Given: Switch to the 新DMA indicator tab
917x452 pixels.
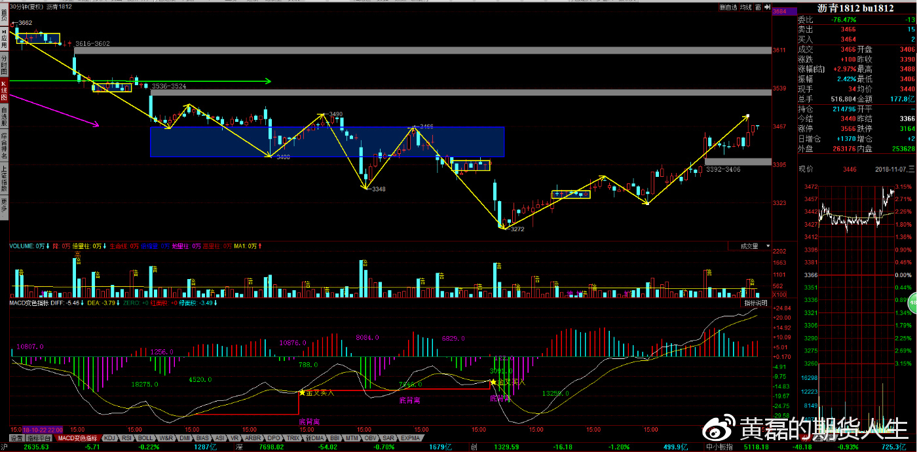Looking at the screenshot, I should [x=314, y=438].
